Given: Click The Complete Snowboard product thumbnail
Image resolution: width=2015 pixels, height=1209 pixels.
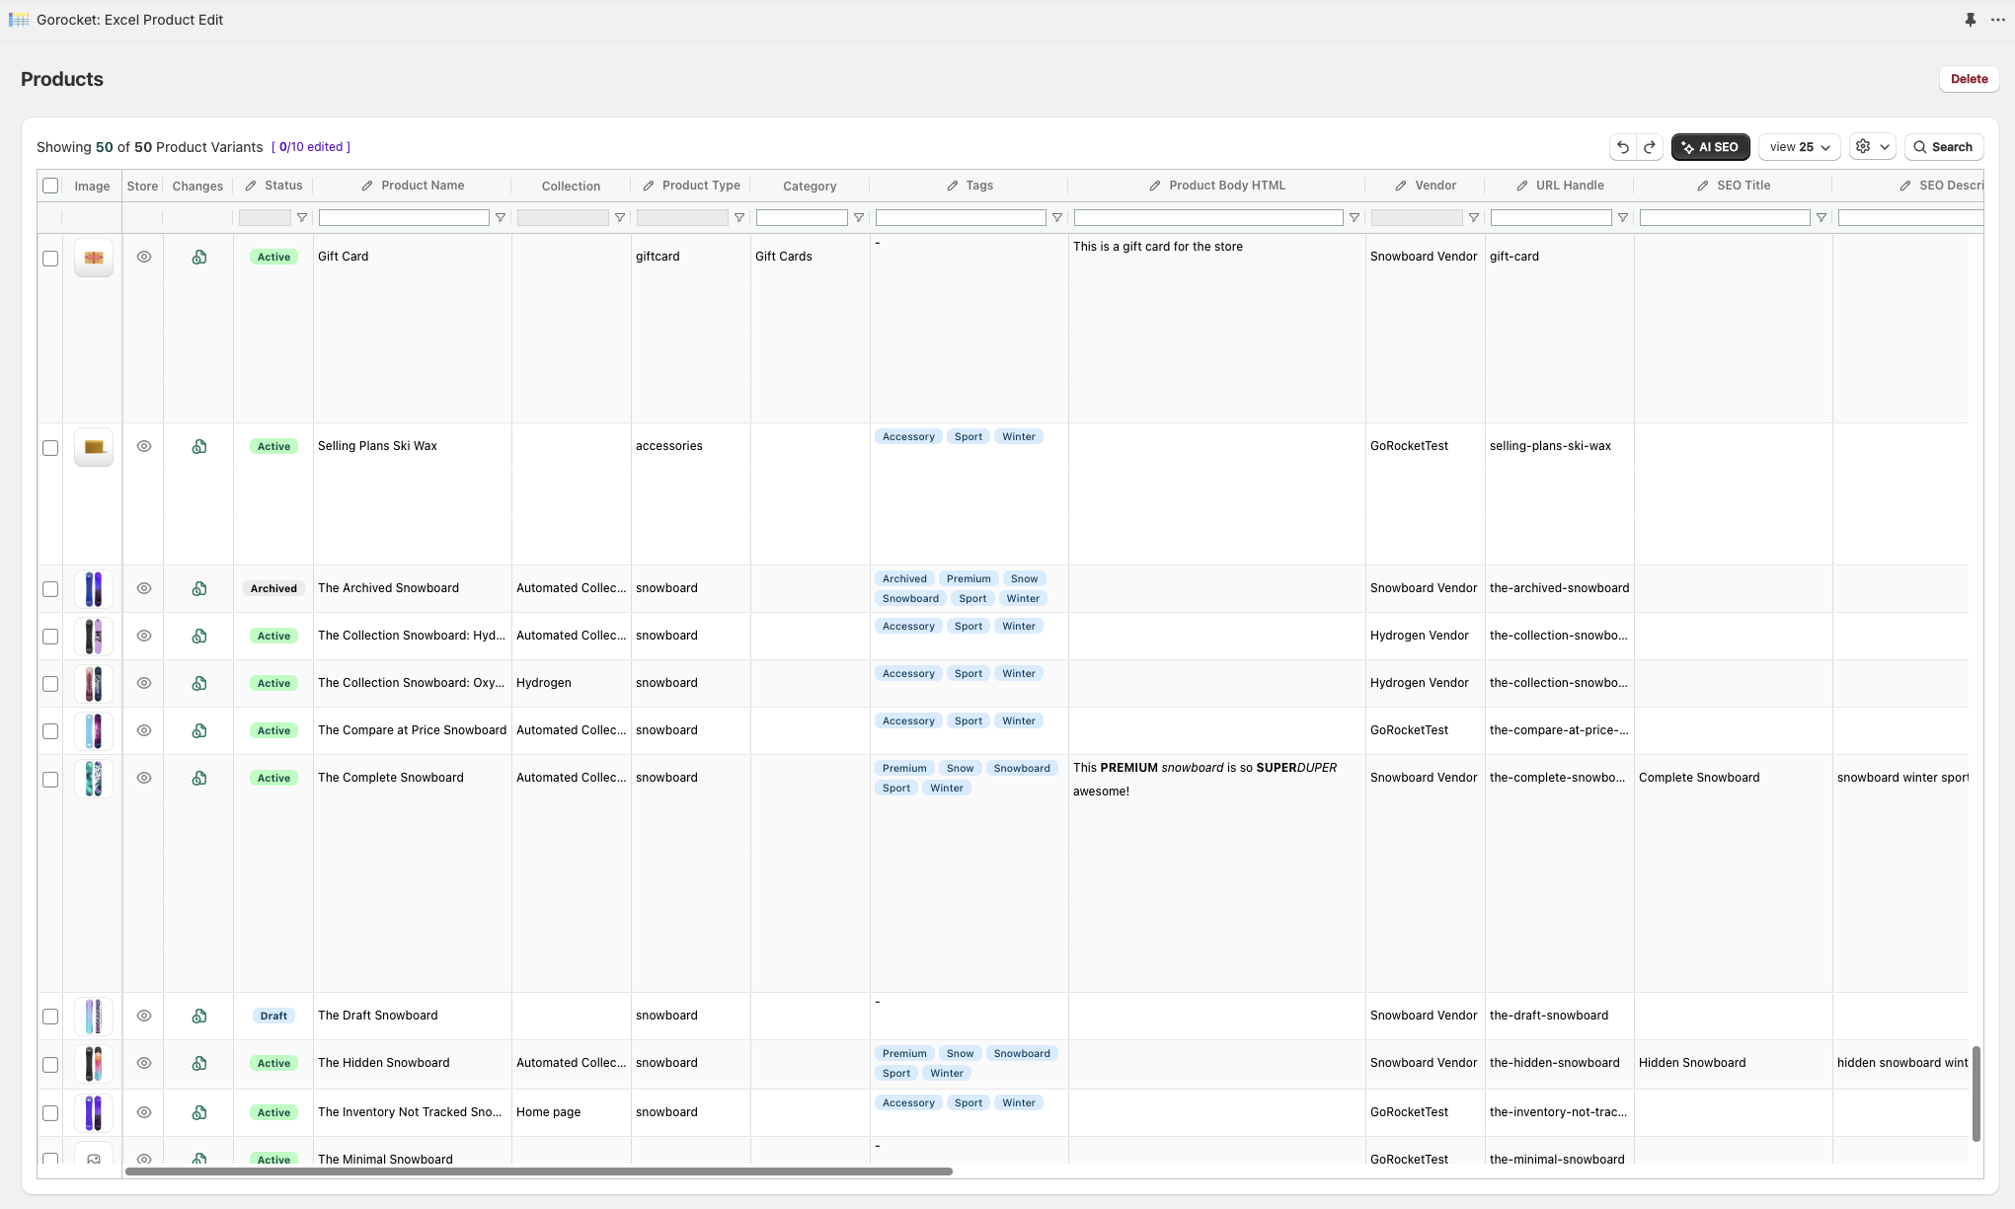Looking at the screenshot, I should (94, 779).
